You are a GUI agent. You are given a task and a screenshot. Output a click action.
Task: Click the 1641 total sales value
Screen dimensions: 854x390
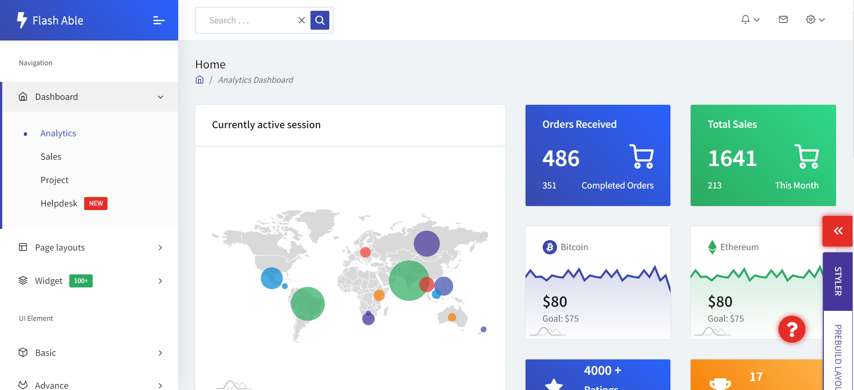click(733, 158)
